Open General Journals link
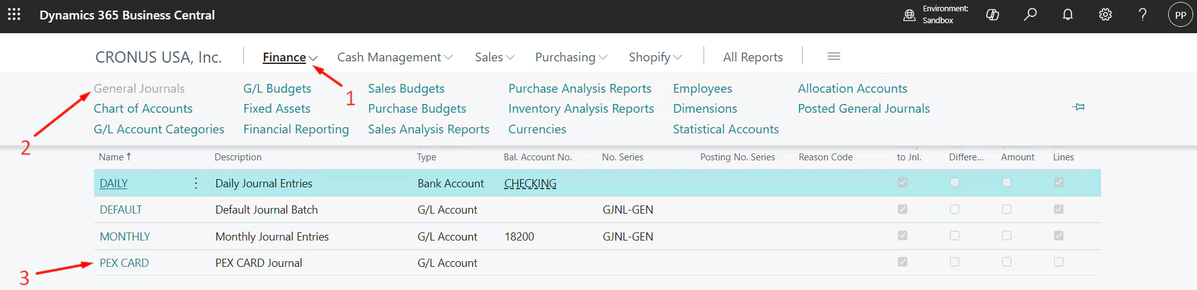 (x=139, y=88)
